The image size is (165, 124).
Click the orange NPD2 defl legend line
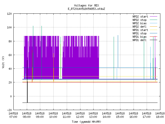pos(153,26)
